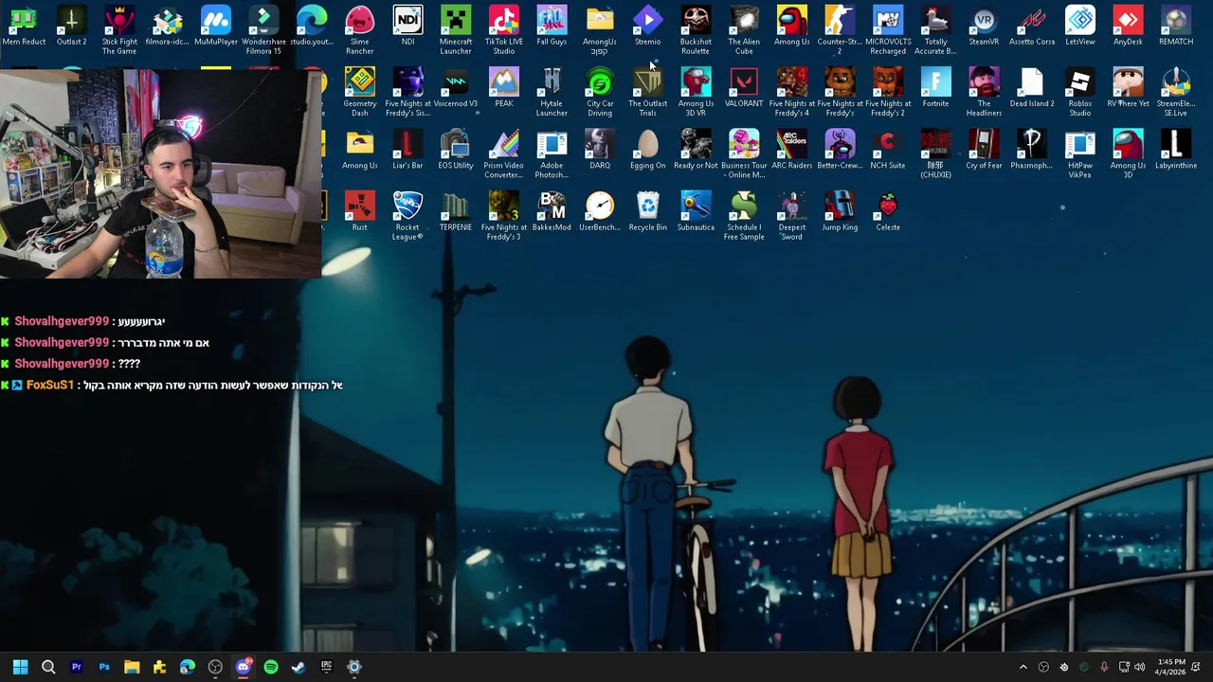Open The Outlast Trials

point(647,92)
